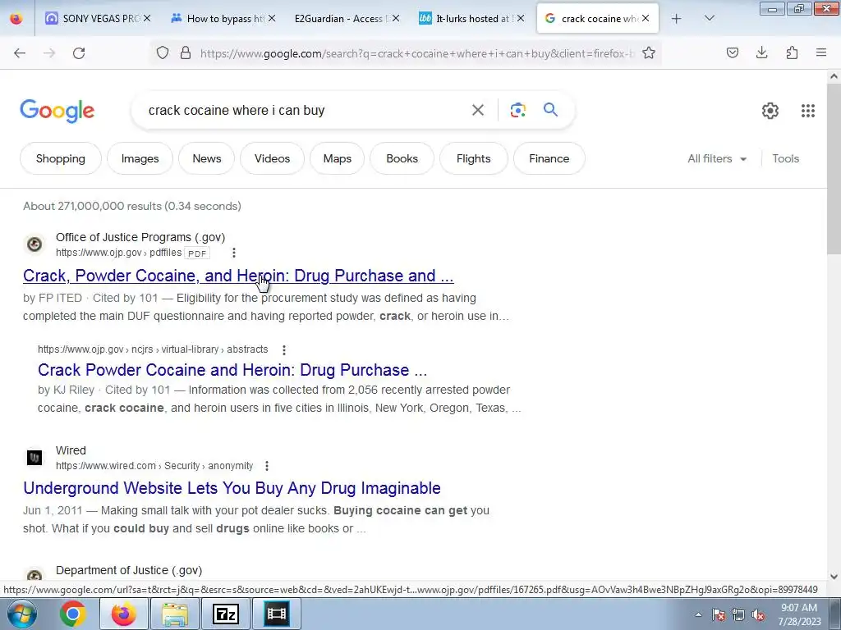Viewport: 841px width, 630px height.
Task: Open the Firefox downloads panel
Action: [x=761, y=52]
